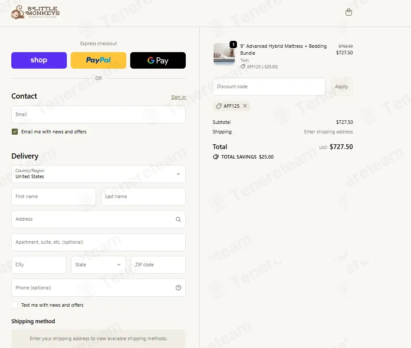This screenshot has height=348, width=411.
Task: Focus the Apartment, suite field
Action: coord(98,242)
